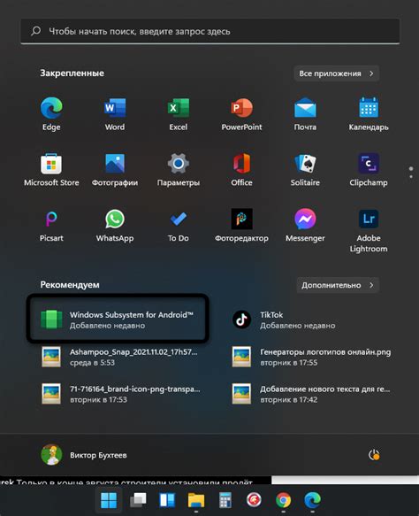Screen dimensions: 419x516
Task: Open the Solitaire game
Action: click(305, 169)
